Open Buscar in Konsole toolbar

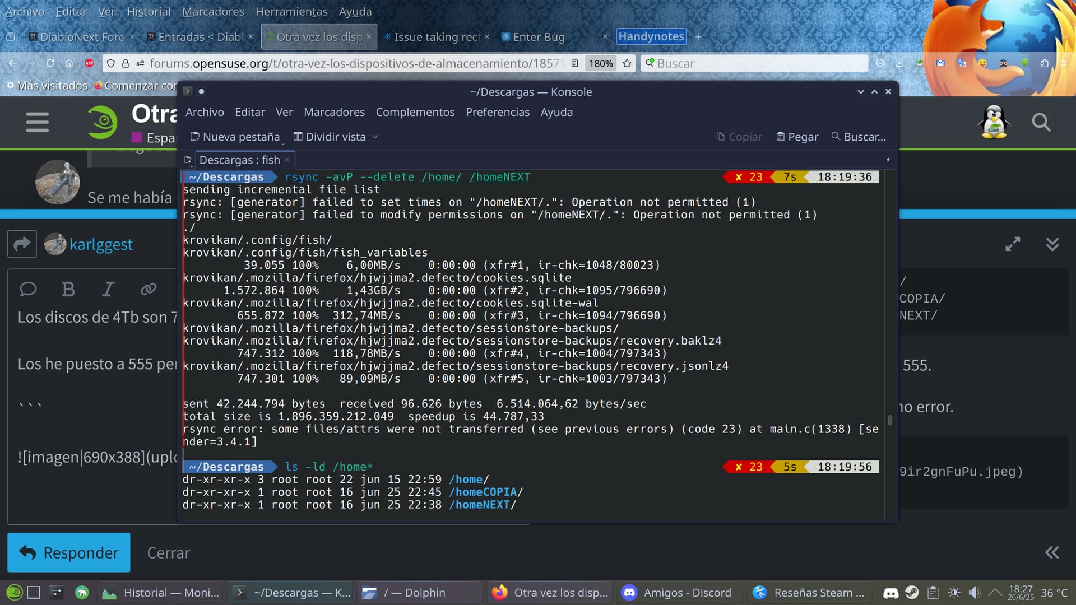click(x=858, y=137)
